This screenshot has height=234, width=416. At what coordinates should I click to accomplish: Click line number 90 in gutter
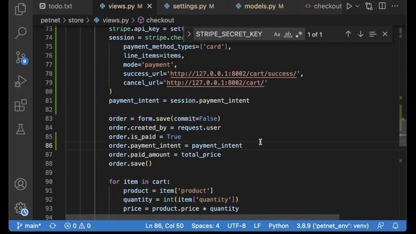[49, 182]
